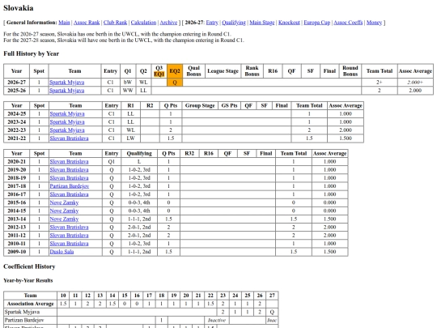Open Spartak Myjava link in 2025-26 row

click(x=66, y=91)
